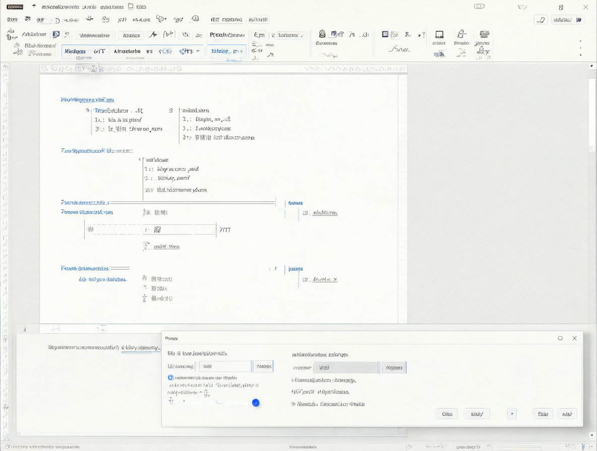The height and width of the screenshot is (451, 597).
Task: Close the dialog at the bottom
Action: tap(574, 338)
